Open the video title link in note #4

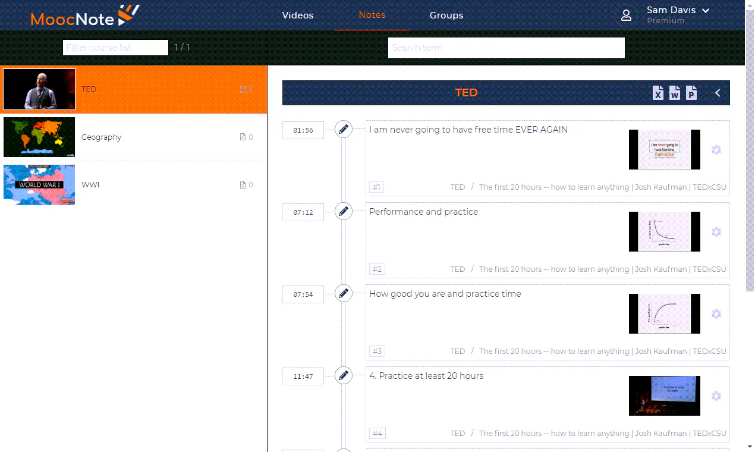[x=603, y=434]
